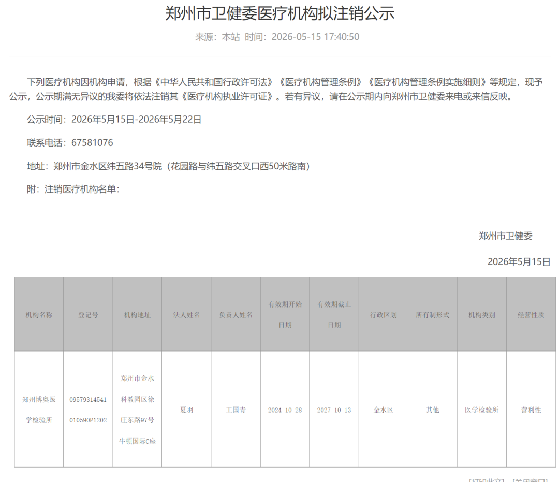The image size is (559, 482).
Task: Click the category cell 医学检验所
Action: point(482,410)
